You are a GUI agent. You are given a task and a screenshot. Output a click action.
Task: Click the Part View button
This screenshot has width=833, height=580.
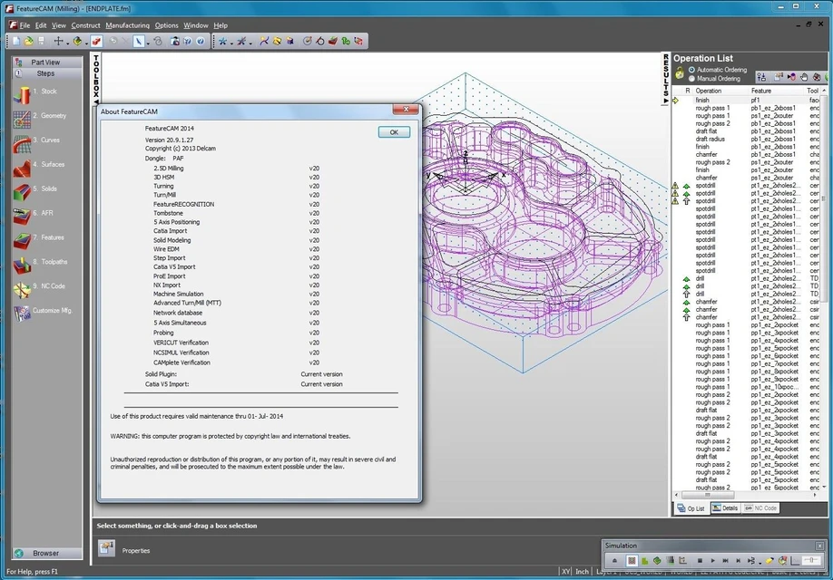(47, 63)
